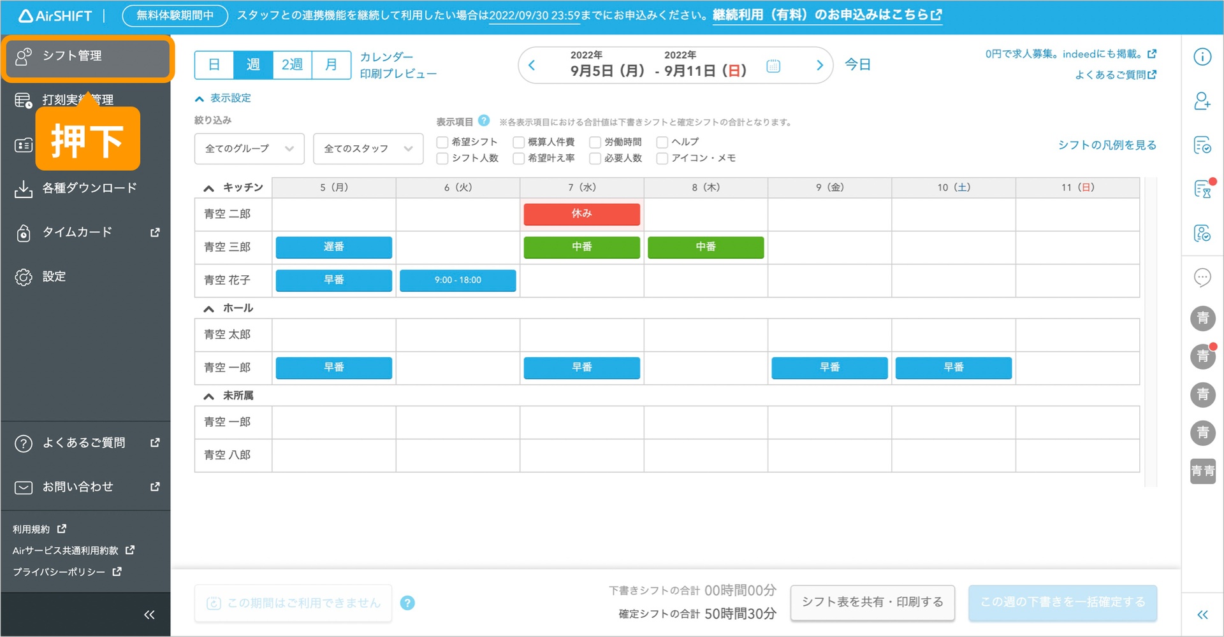This screenshot has height=637, width=1224.
Task: Open タイムカード from the sidebar
Action: pyautogui.click(x=76, y=232)
